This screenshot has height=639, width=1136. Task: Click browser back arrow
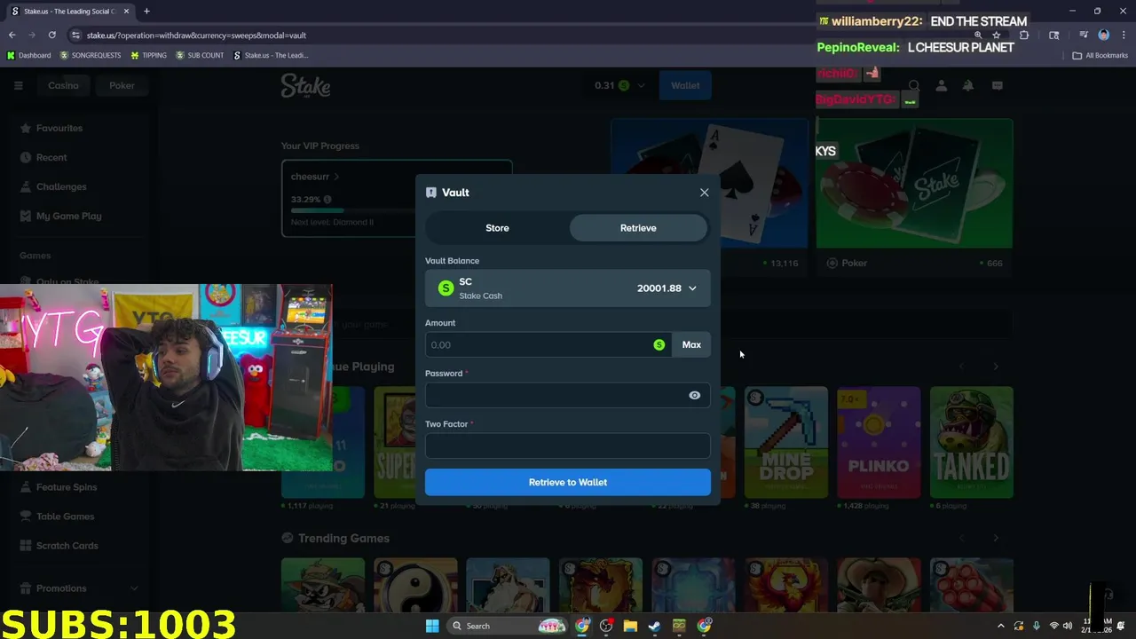[12, 35]
